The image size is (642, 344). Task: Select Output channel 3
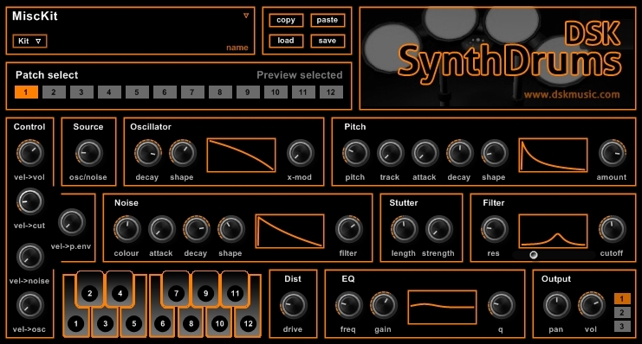click(x=622, y=326)
